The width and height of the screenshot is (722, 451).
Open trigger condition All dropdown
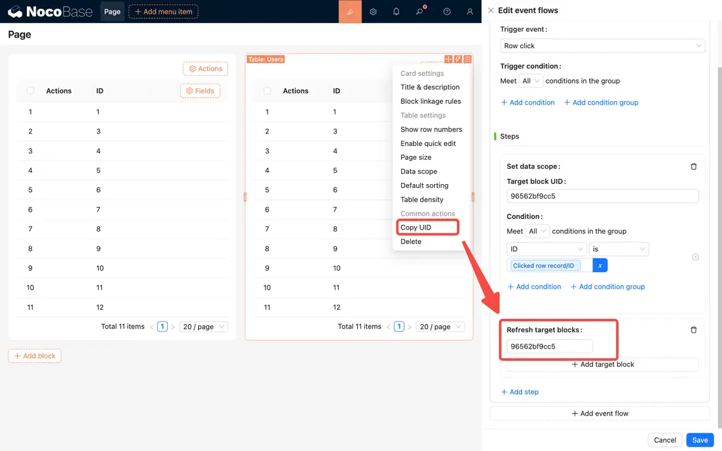[x=531, y=80]
